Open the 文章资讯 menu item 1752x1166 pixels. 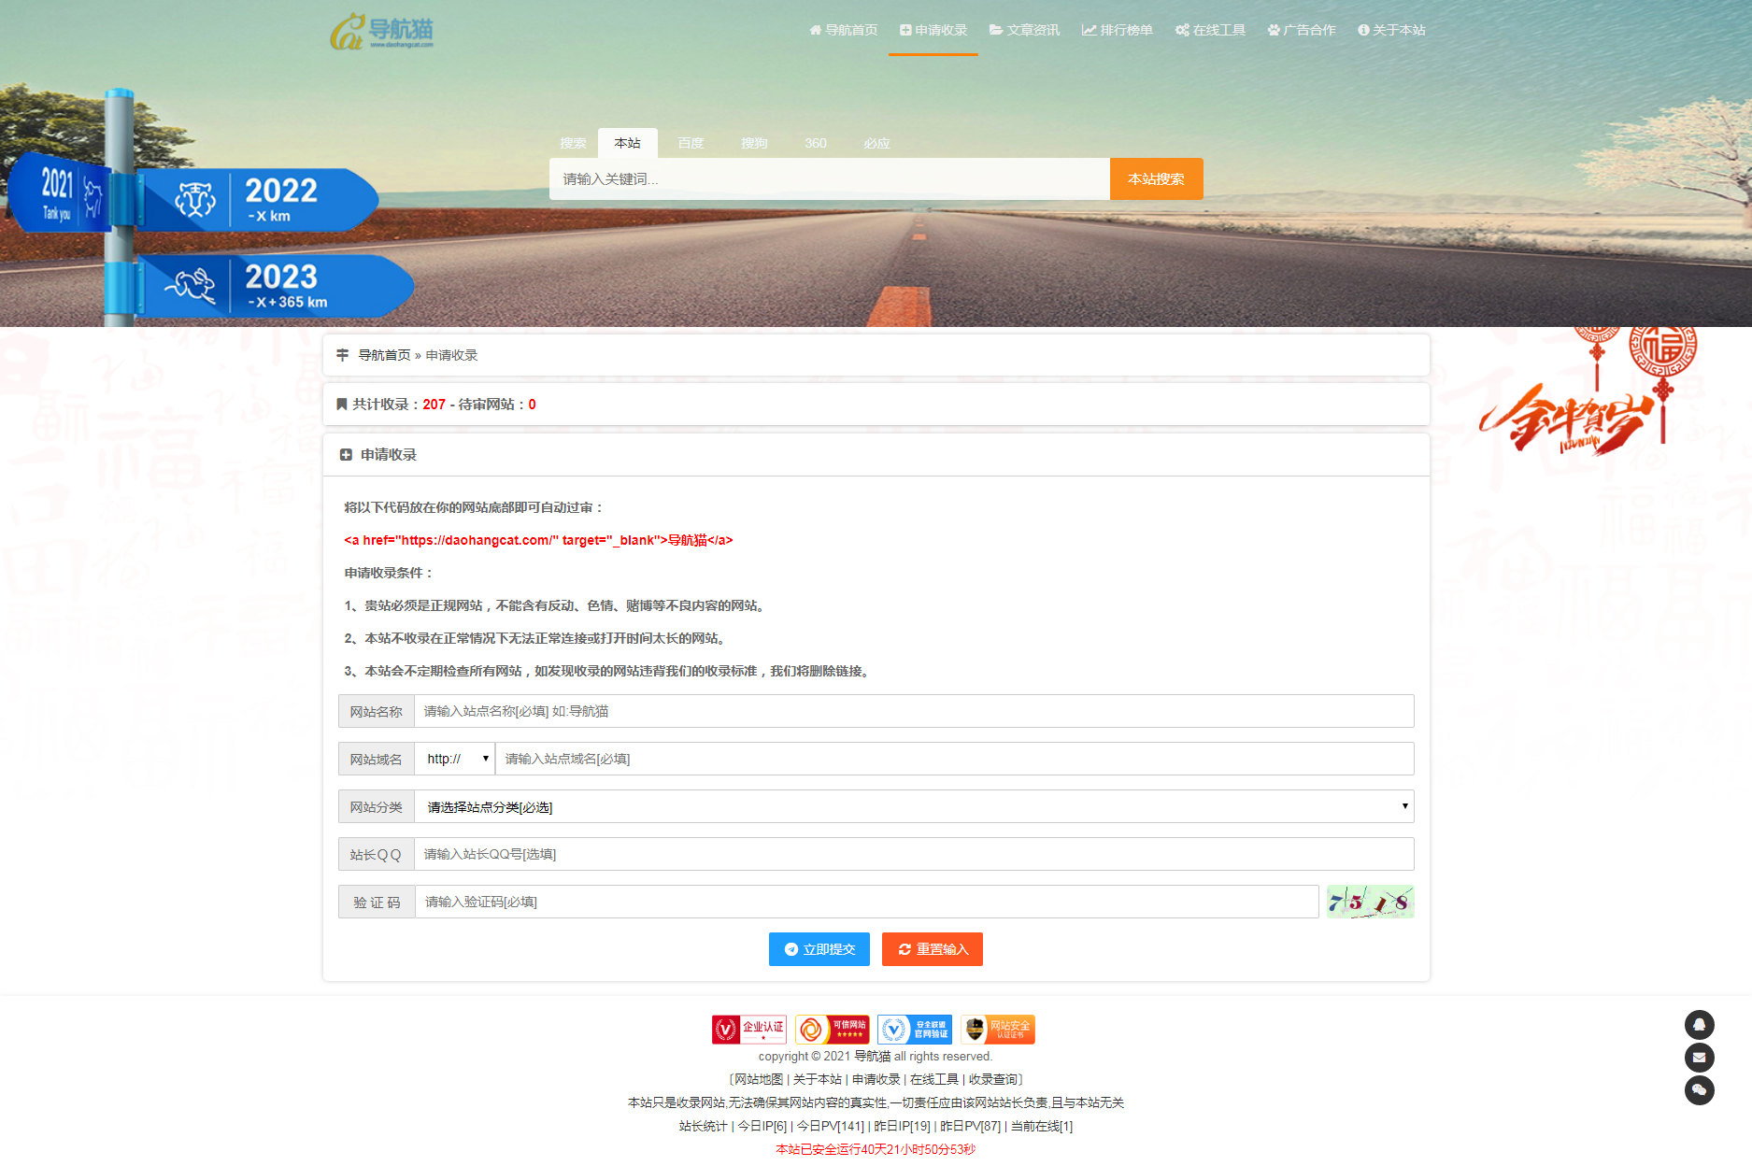(x=1024, y=29)
